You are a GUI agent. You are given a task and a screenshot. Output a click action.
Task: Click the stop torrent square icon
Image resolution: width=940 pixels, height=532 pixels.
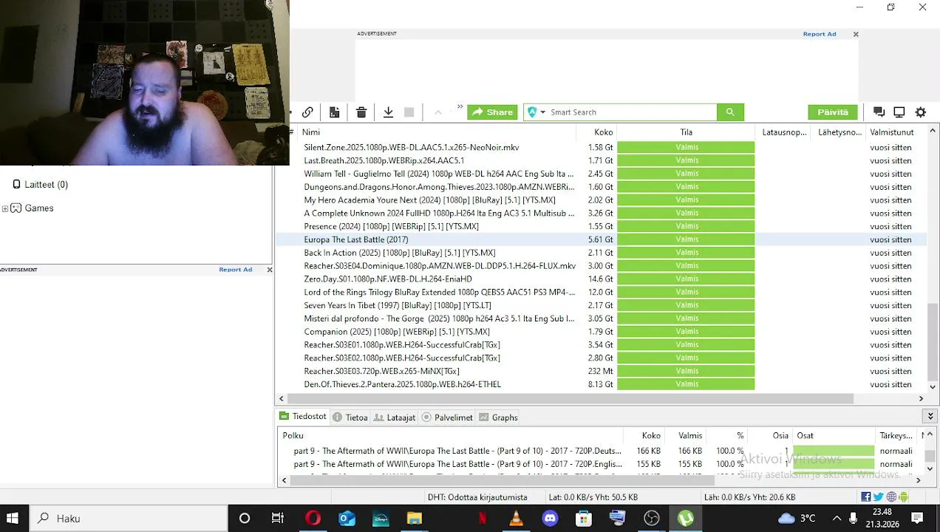tap(409, 112)
